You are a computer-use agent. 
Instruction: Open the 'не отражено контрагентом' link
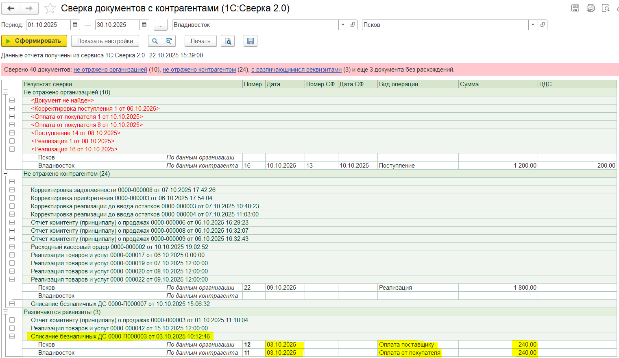click(x=199, y=70)
